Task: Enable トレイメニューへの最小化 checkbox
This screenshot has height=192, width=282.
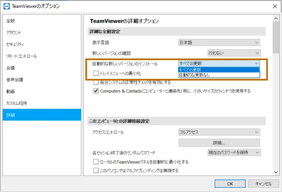Action: (96, 73)
